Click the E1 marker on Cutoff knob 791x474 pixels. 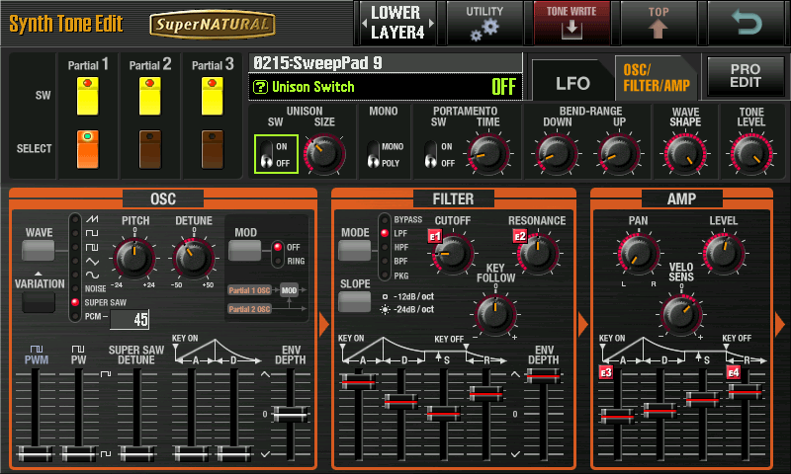coord(434,237)
